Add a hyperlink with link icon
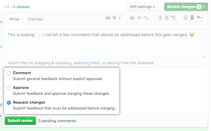The width and height of the screenshot is (211, 131). point(146,18)
